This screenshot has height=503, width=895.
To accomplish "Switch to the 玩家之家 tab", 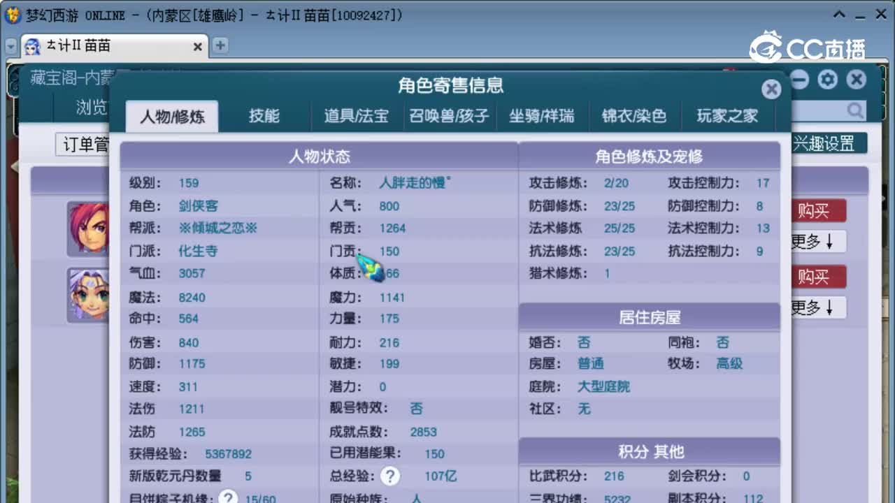I will tap(727, 116).
